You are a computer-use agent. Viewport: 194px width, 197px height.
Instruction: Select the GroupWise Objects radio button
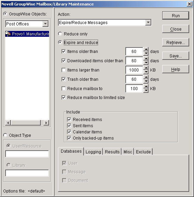pyautogui.click(x=5, y=14)
